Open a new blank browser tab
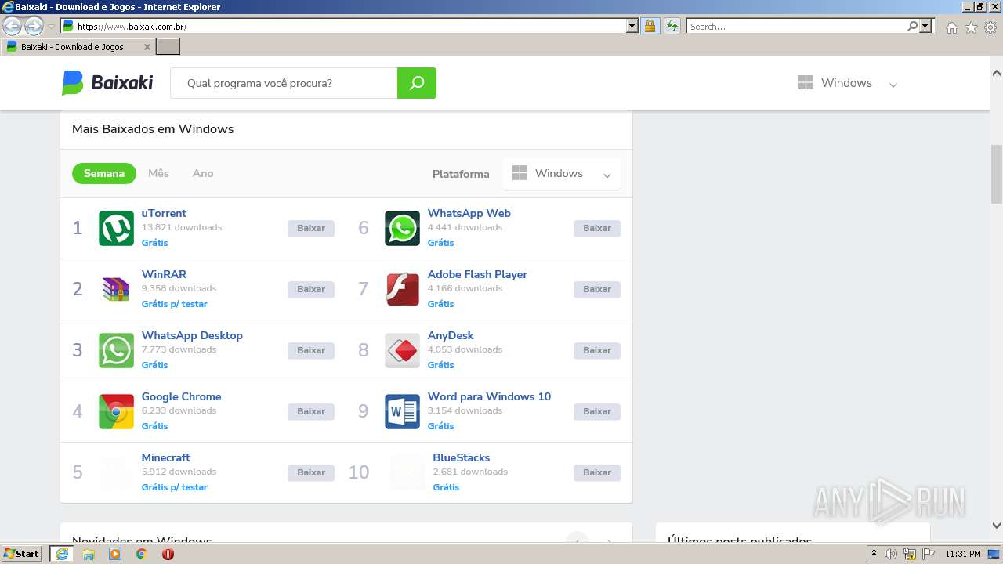Image resolution: width=1003 pixels, height=564 pixels. tap(168, 47)
